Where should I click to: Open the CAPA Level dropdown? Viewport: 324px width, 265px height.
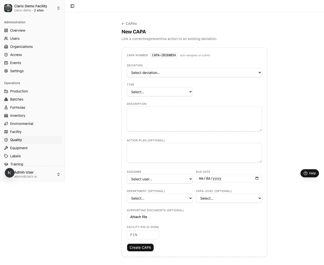tap(229, 198)
